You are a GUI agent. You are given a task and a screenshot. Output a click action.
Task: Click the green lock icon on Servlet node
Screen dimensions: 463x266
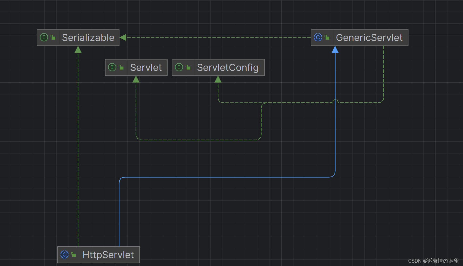pos(121,67)
